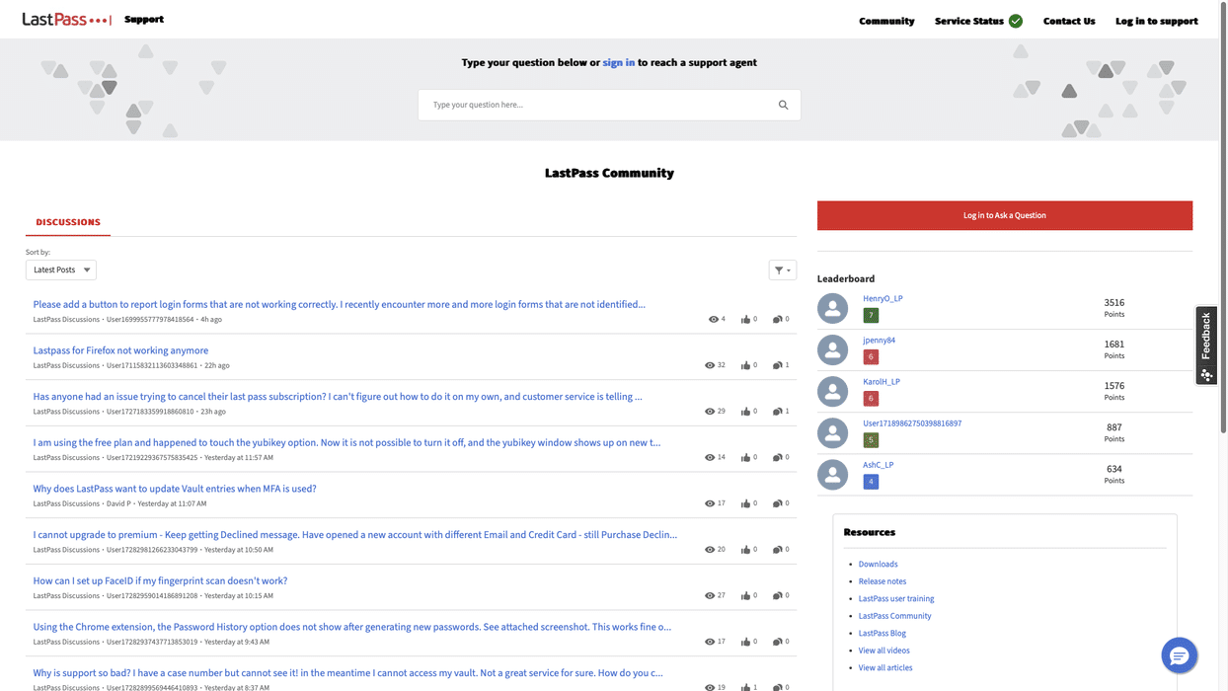Viewport: 1228px width, 691px height.
Task: Click HenryO_LP's avatar in the Leaderboard
Action: pyautogui.click(x=832, y=308)
